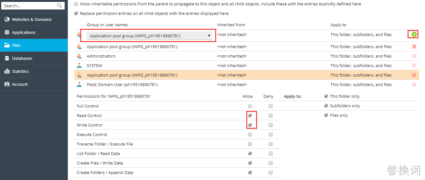Image resolution: width=425 pixels, height=180 pixels.
Task: Click the Inherited from column header
Action: (231, 25)
